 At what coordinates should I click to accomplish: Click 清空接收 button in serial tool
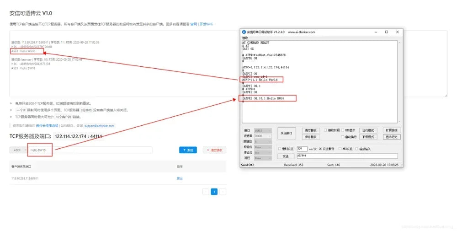(x=311, y=130)
